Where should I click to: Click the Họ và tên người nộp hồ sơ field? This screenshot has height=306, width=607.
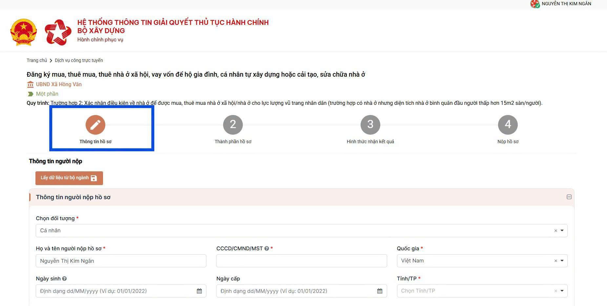point(121,261)
